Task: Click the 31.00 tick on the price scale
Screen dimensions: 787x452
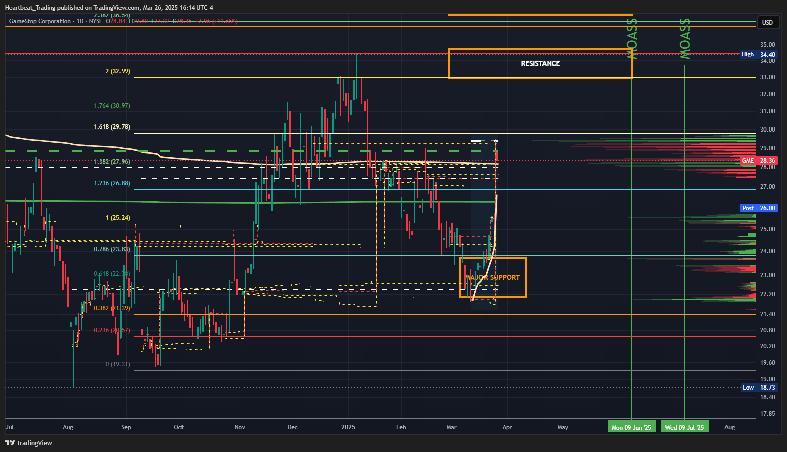Action: pos(768,111)
